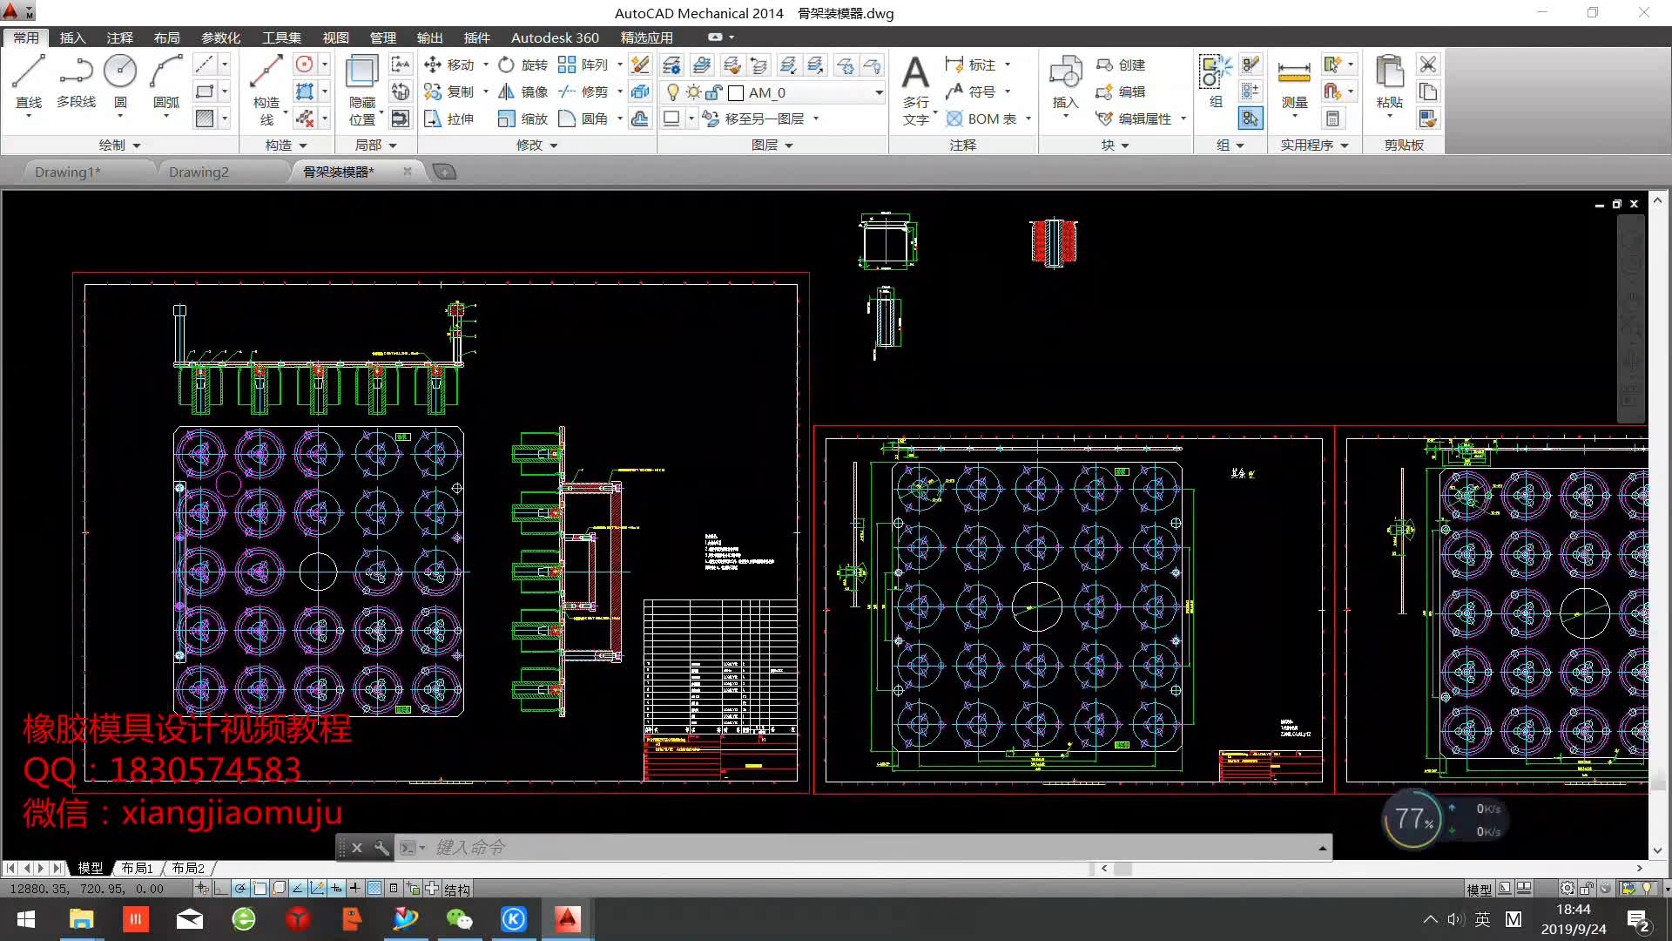Click the 结构 button in status bar
This screenshot has width=1672, height=941.
point(457,889)
